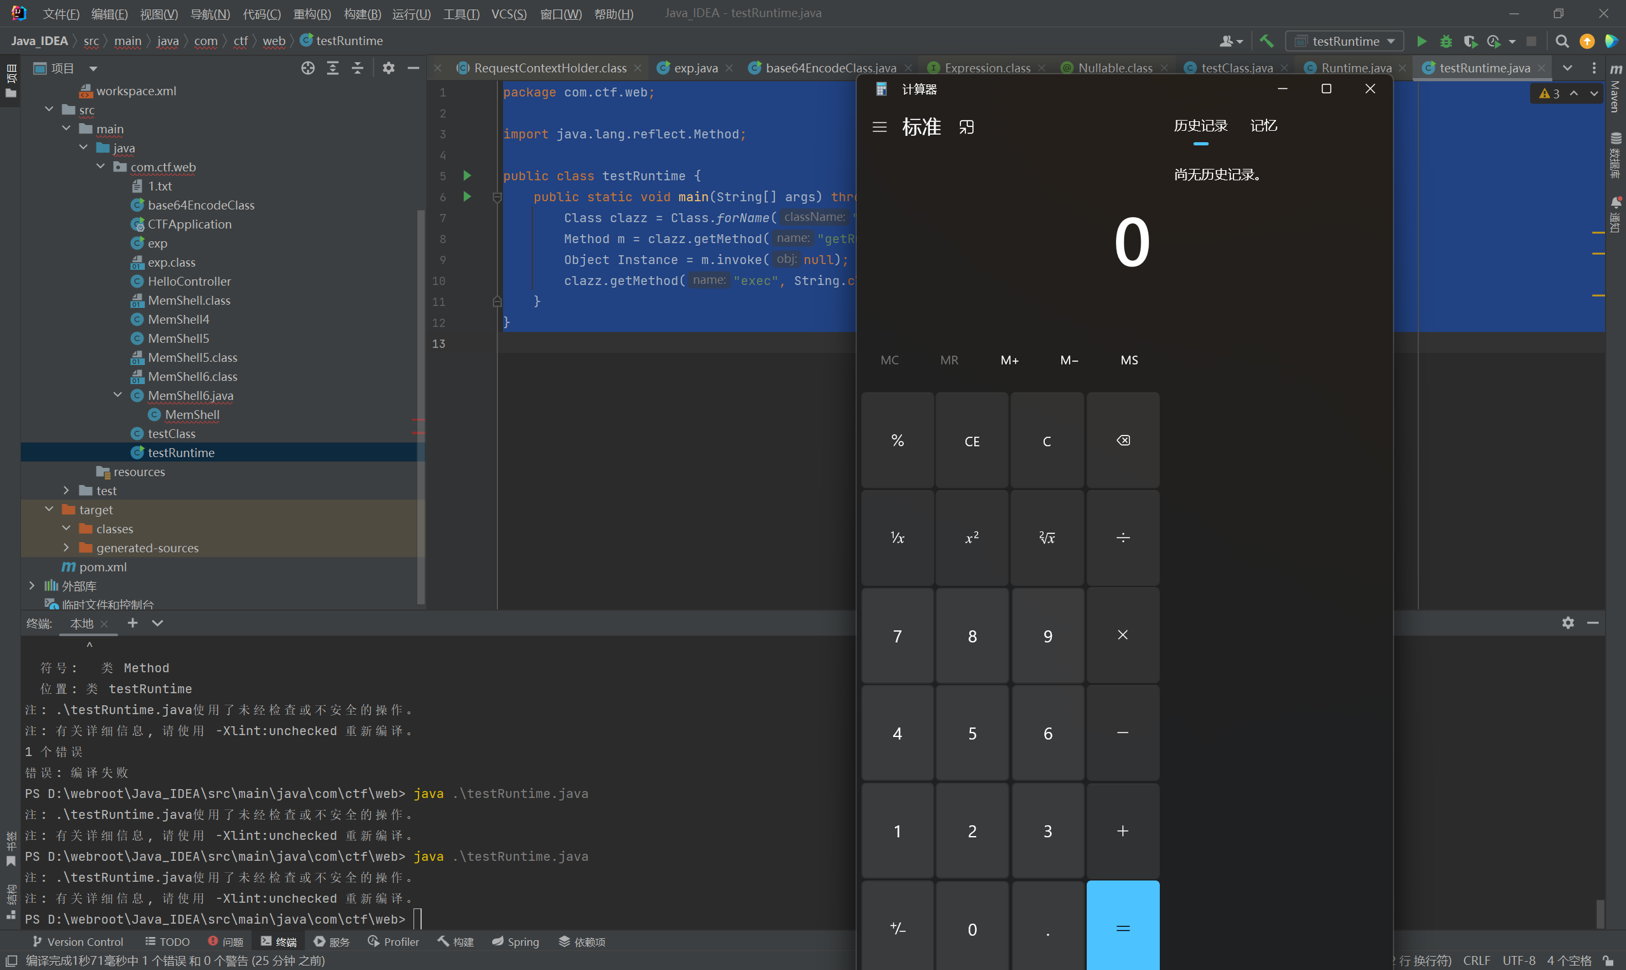
Task: Toggle calculator keep-on-top mode icon
Action: 966,127
